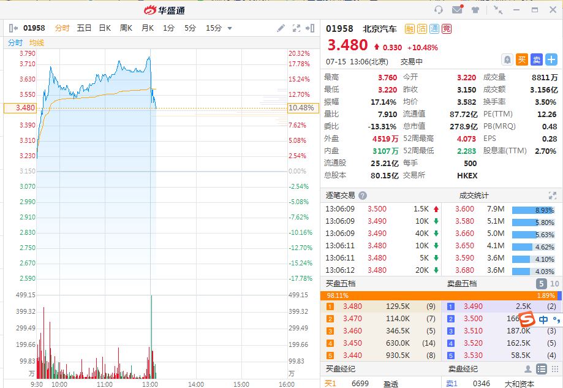Click the 卖盘经纪 header
The height and width of the screenshot is (388, 563).
pyautogui.click(x=463, y=369)
